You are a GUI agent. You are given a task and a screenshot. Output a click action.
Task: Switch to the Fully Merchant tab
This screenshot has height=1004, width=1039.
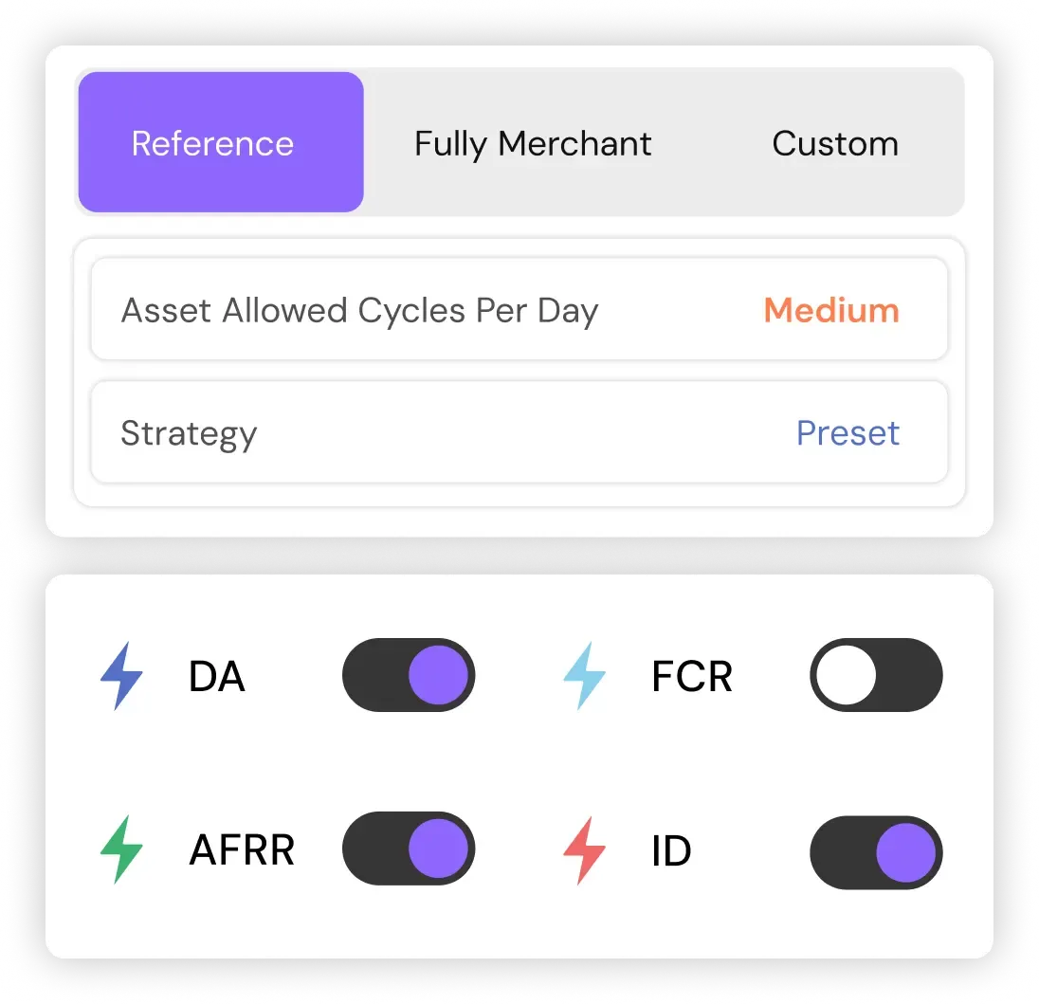(533, 143)
